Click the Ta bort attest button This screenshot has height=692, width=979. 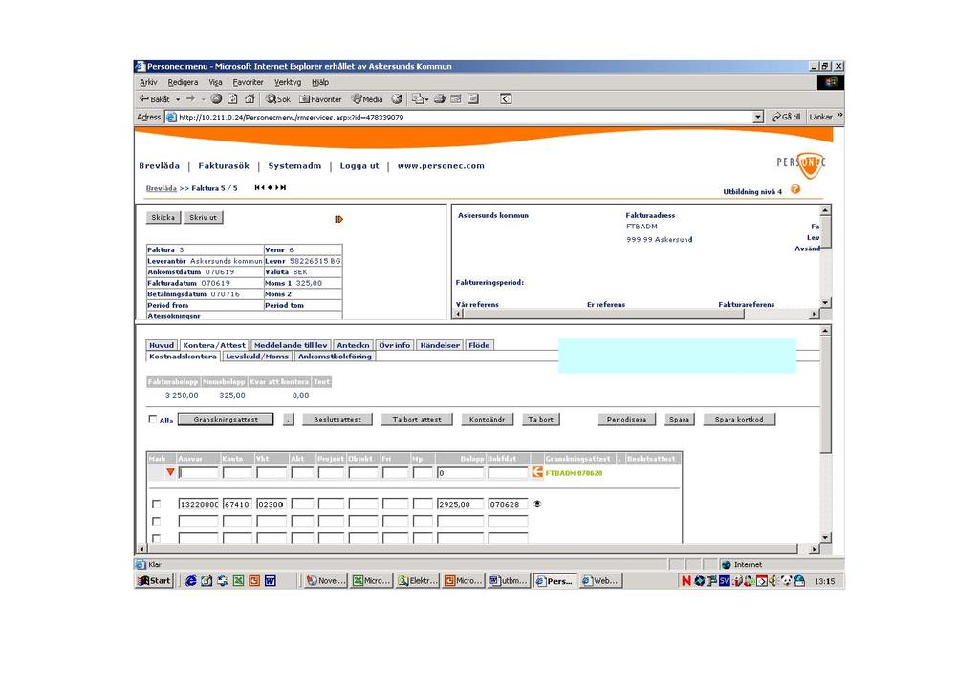pos(417,420)
